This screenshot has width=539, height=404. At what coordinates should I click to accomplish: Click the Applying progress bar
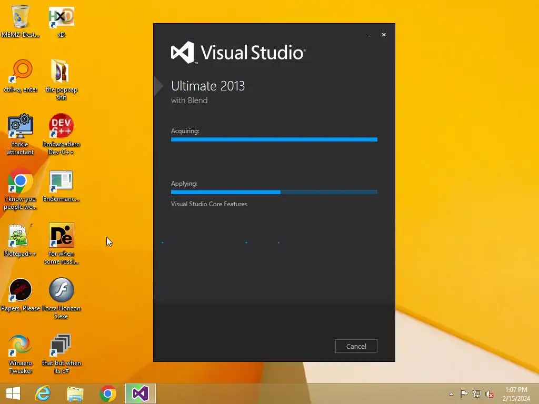pos(274,192)
